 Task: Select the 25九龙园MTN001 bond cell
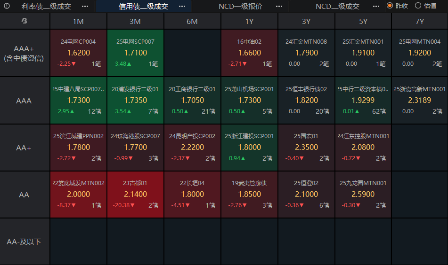click(363, 195)
